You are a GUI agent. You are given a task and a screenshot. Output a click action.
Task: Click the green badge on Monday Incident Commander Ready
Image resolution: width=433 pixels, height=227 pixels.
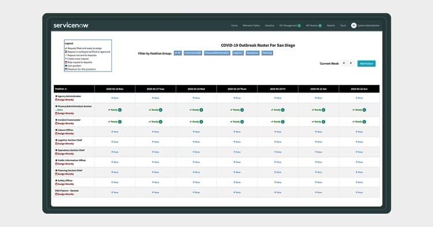coord(120,122)
